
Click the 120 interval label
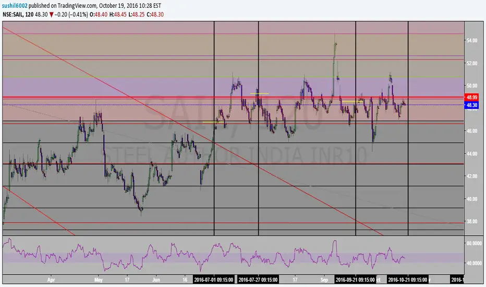[x=29, y=15]
